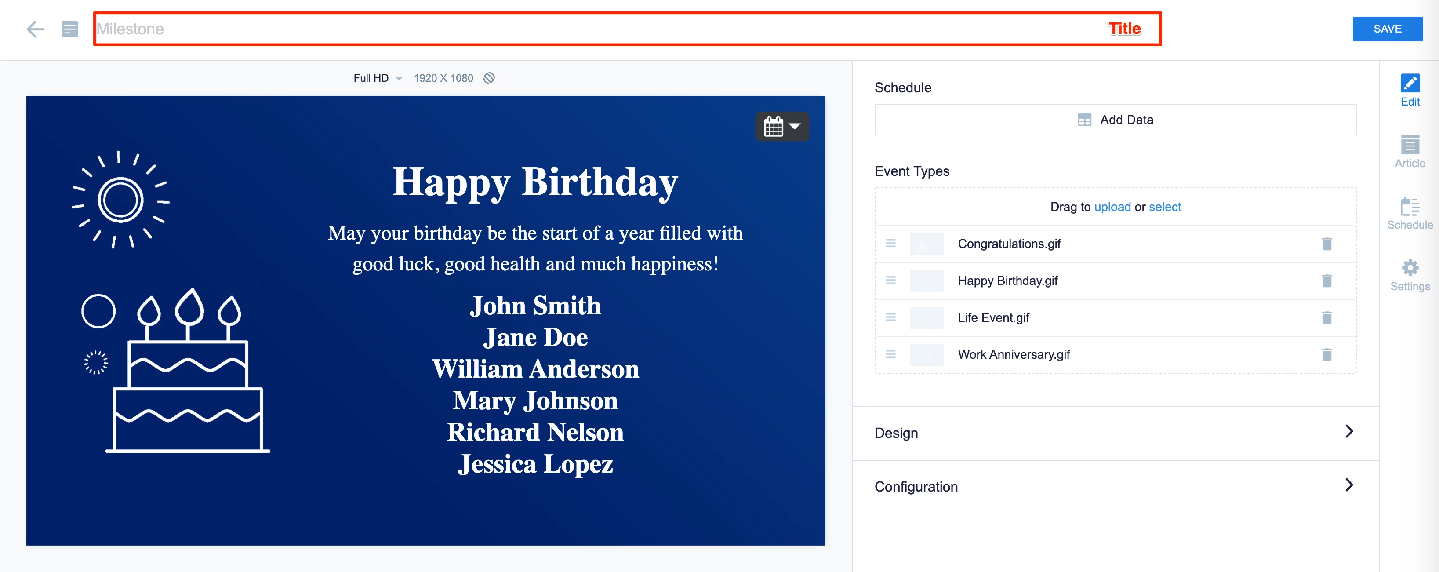1439x572 pixels.
Task: Click the SAVE button
Action: click(1387, 29)
